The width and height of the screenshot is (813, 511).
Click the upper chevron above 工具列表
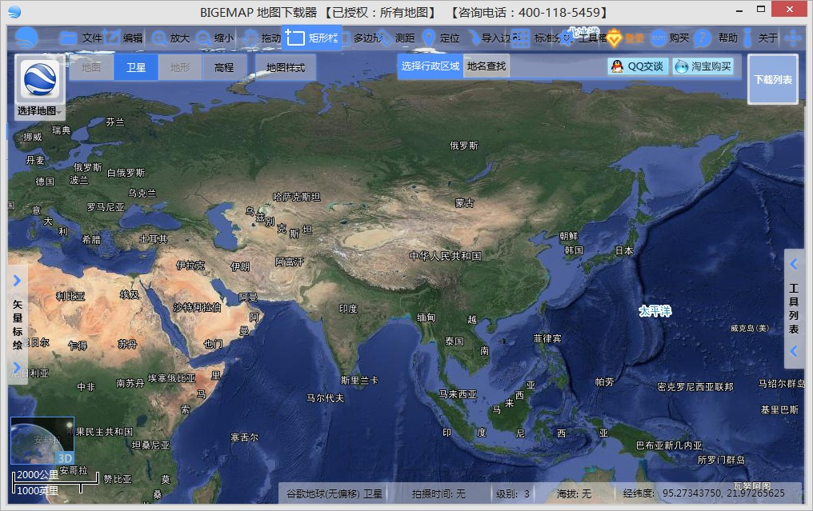(x=793, y=265)
